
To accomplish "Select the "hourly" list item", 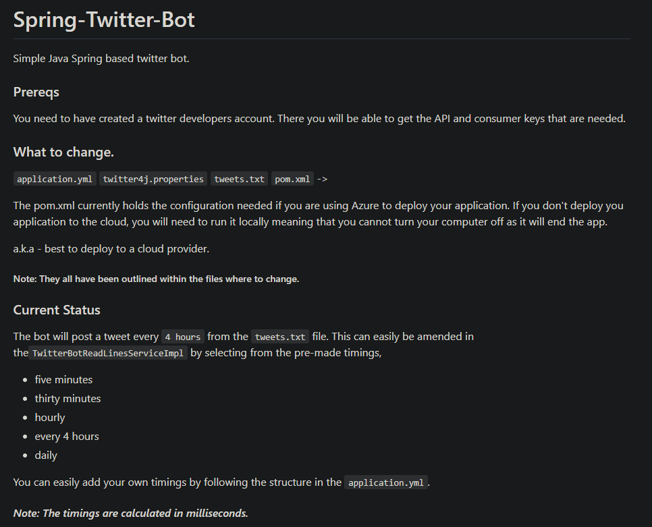I will pyautogui.click(x=50, y=417).
